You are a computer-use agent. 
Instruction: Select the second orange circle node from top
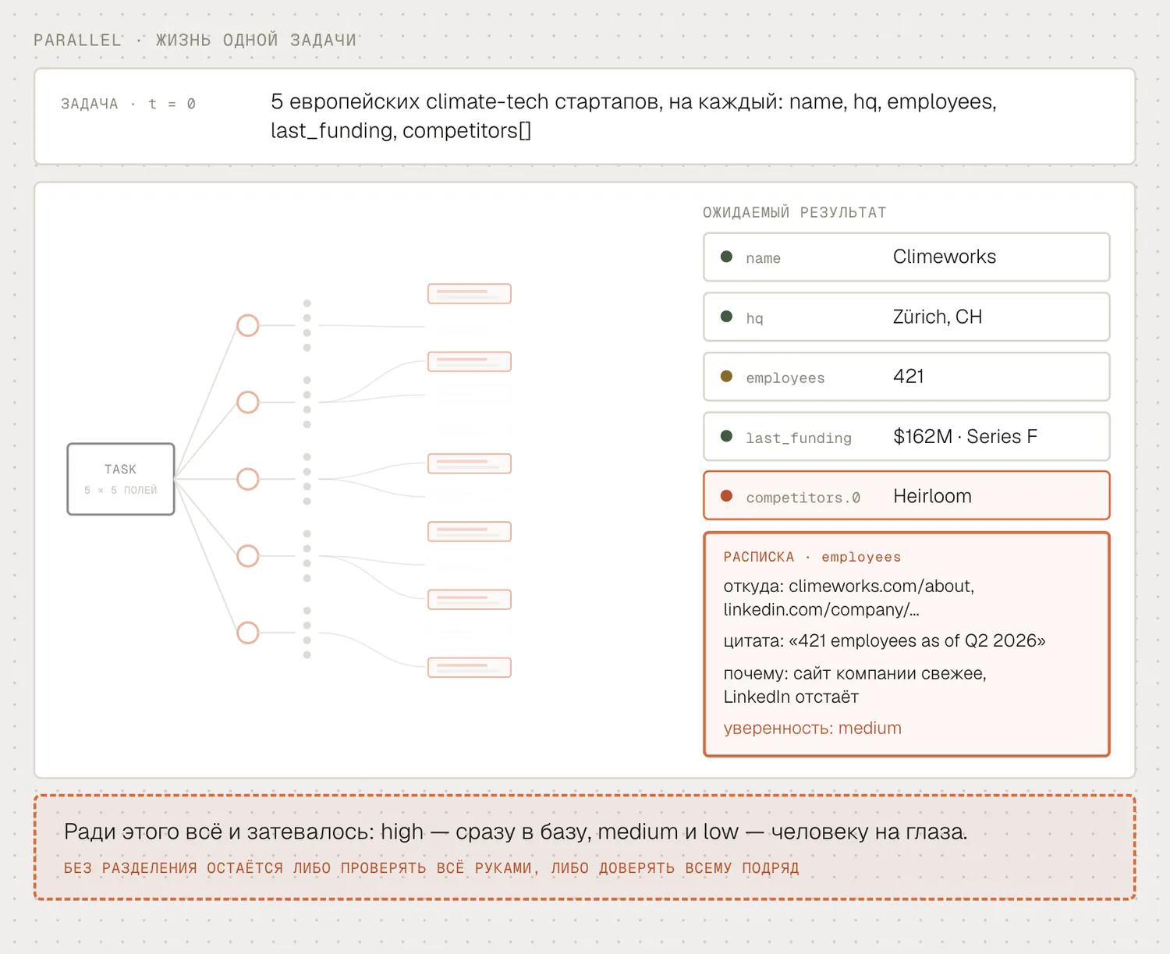pos(248,402)
